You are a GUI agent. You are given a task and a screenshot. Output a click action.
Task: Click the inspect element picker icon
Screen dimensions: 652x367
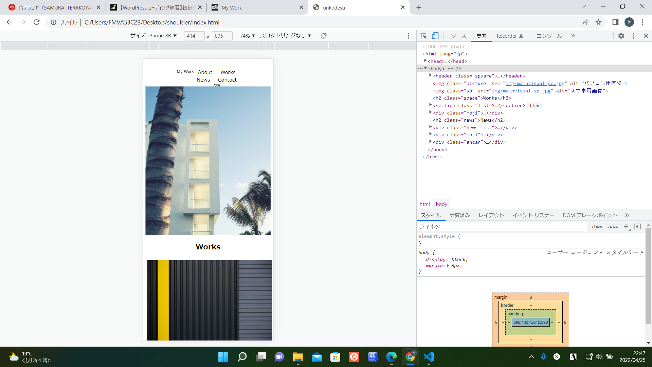[x=424, y=36]
